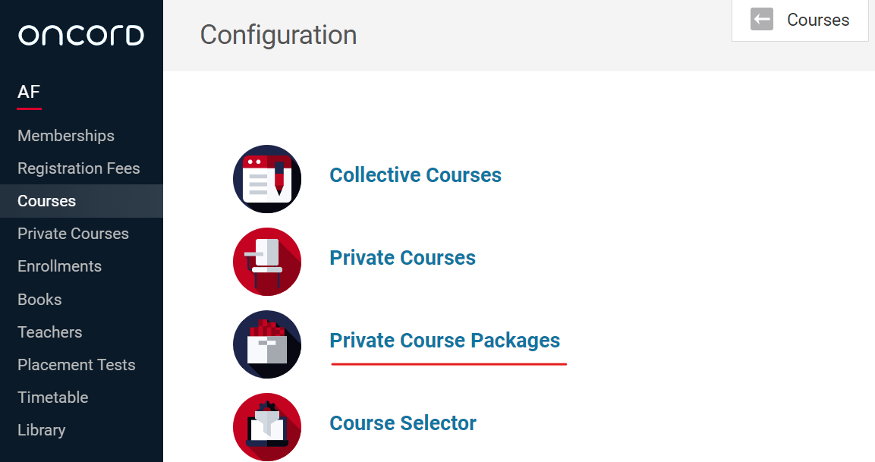Click the Private Course Packages box icon
The image size is (875, 462).
266,344
